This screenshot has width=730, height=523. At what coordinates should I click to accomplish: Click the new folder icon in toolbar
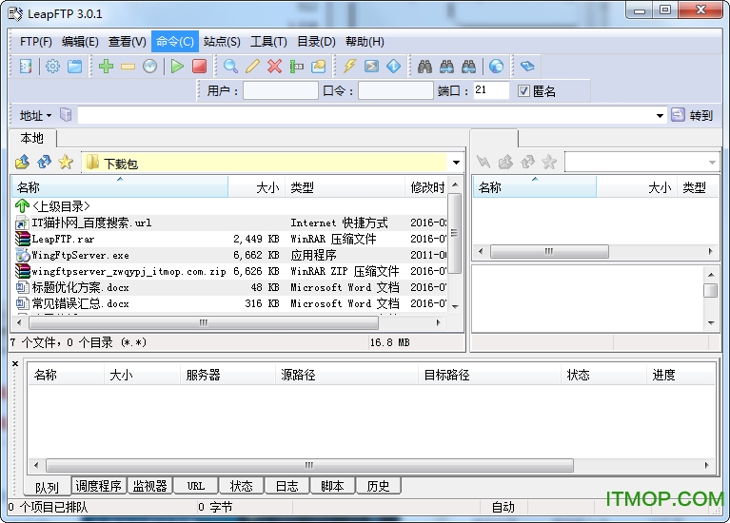pos(319,66)
